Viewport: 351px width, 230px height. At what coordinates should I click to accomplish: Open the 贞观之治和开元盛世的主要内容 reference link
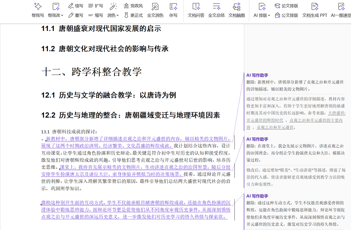pos(294,124)
